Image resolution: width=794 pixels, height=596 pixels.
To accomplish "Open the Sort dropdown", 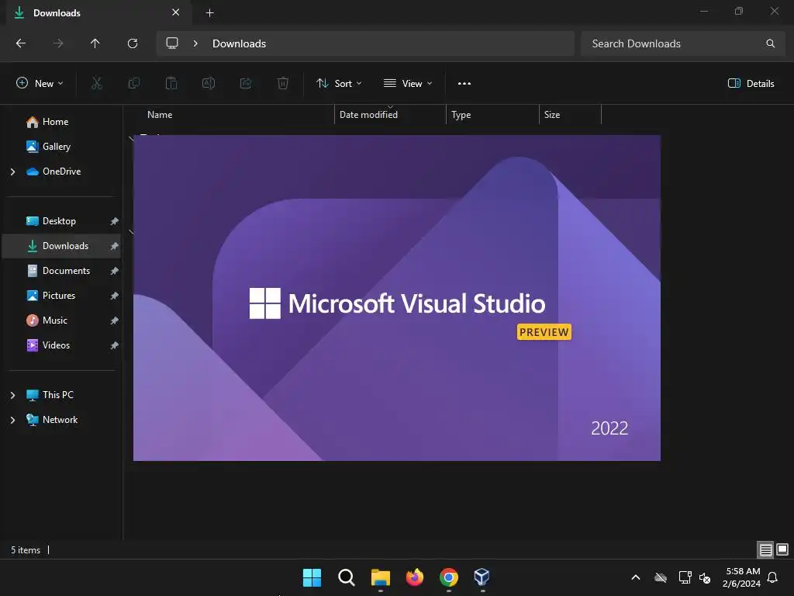I will pos(339,83).
